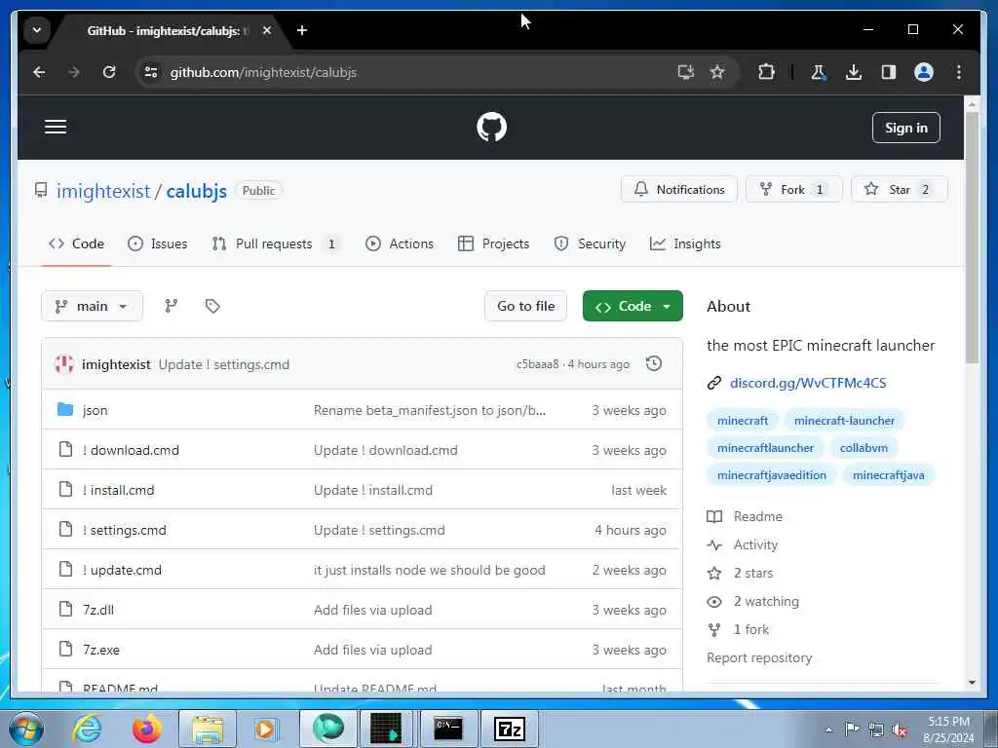Open the Readme link in About
998x748 pixels.
tap(758, 516)
